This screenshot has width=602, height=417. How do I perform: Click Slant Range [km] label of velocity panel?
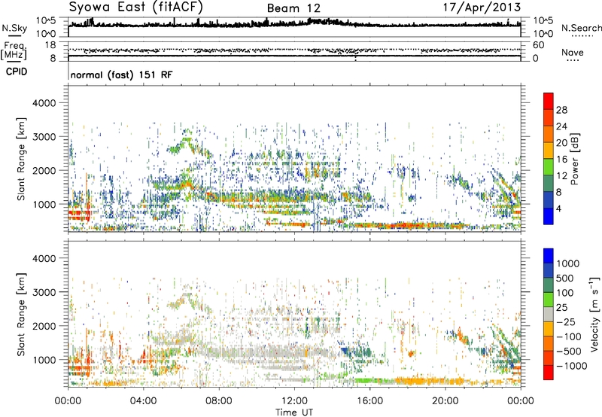21,315
